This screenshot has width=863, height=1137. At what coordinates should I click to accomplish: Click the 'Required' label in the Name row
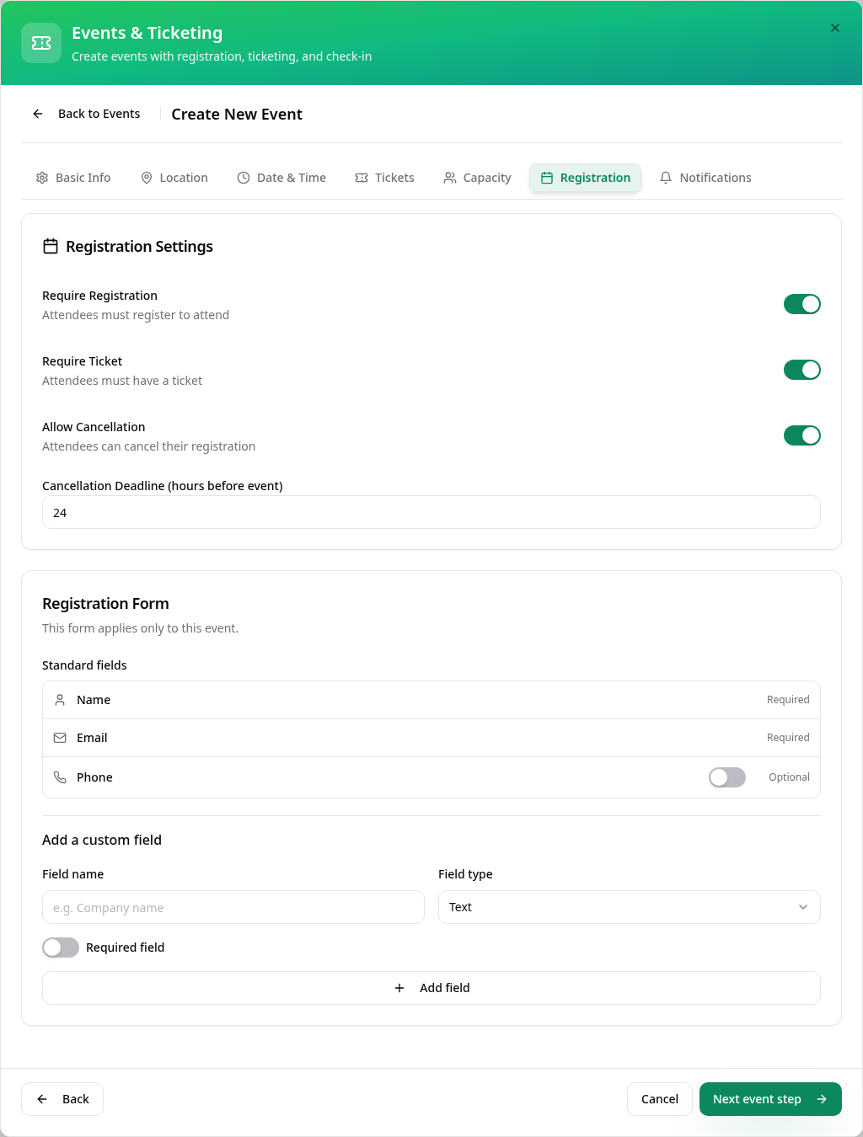coord(788,700)
